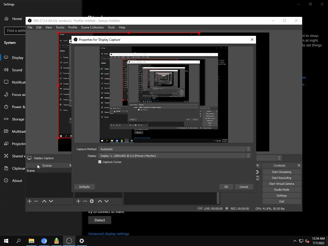Open the View menu
This screenshot has width=328, height=246.
[49, 27]
